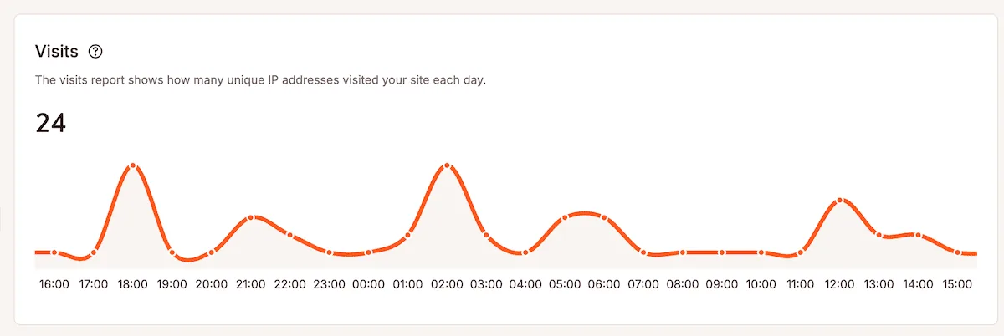Viewport: 1004px width, 336px height.
Task: Click the 22:00 data point on chart
Action: click(290, 235)
